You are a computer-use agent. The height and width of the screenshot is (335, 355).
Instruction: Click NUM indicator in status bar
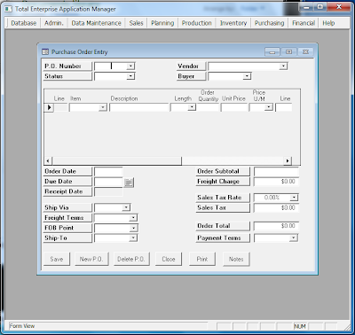pos(300,326)
